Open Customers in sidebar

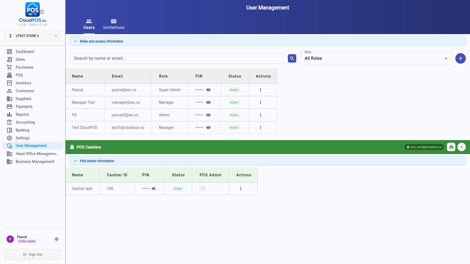(x=33, y=91)
